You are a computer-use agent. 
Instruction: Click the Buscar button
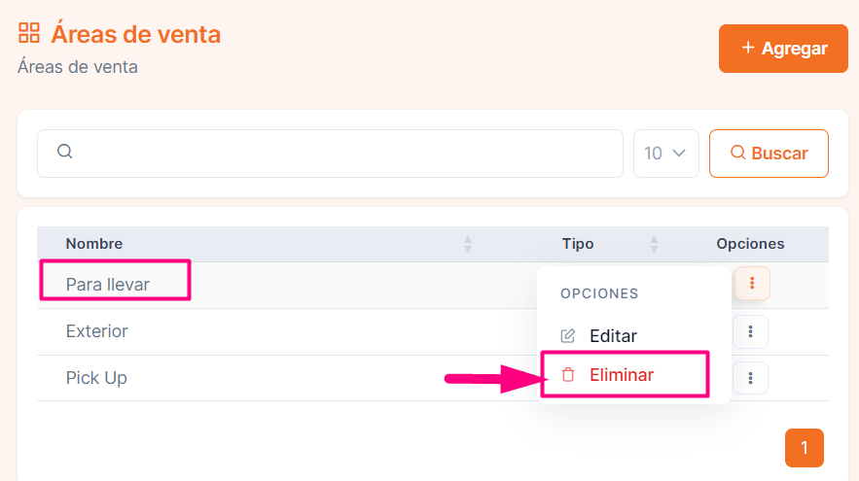coord(769,154)
